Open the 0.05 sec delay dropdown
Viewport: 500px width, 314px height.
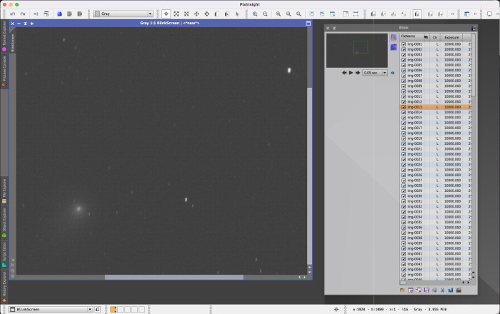point(375,73)
